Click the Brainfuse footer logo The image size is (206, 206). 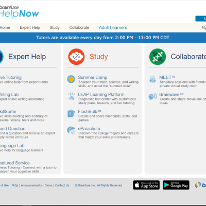tap(200, 185)
